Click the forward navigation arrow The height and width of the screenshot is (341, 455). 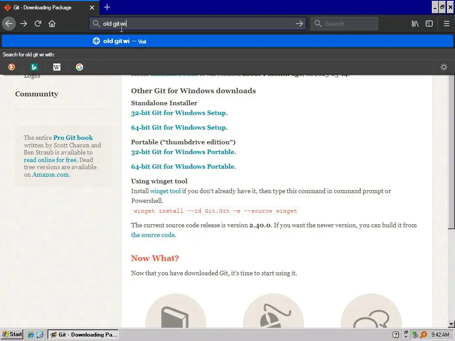pyautogui.click(x=24, y=24)
